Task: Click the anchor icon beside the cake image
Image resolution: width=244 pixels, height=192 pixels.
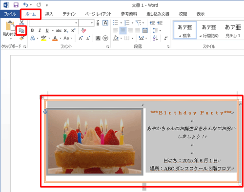Action: (x=45, y=111)
